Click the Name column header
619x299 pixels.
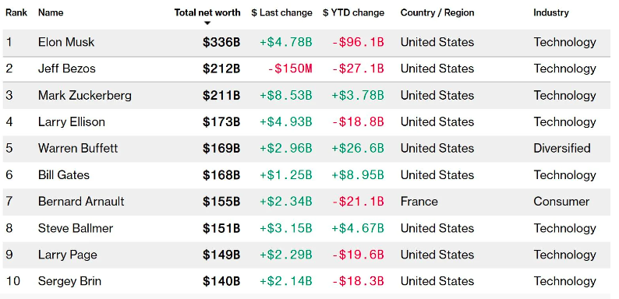pyautogui.click(x=51, y=12)
